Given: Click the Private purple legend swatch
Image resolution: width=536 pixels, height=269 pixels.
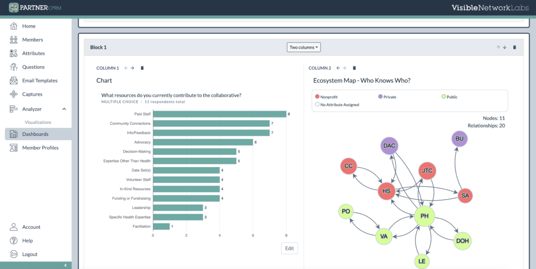Looking at the screenshot, I should point(380,97).
